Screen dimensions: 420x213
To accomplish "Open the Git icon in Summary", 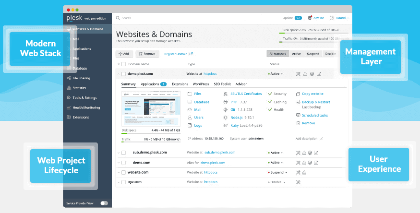I will point(226,110).
